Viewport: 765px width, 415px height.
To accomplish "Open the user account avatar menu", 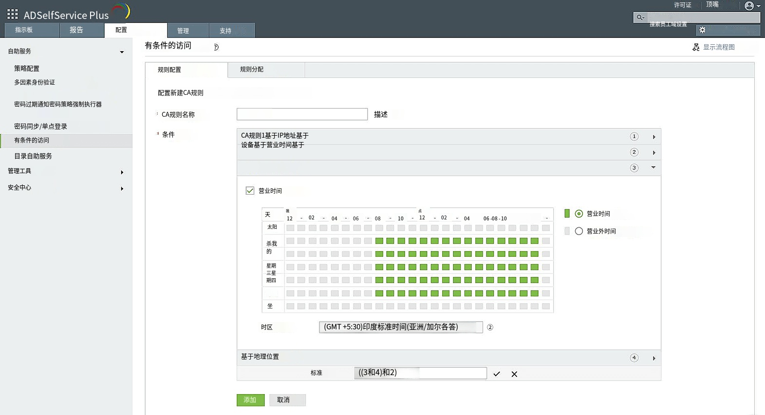I will (x=749, y=6).
